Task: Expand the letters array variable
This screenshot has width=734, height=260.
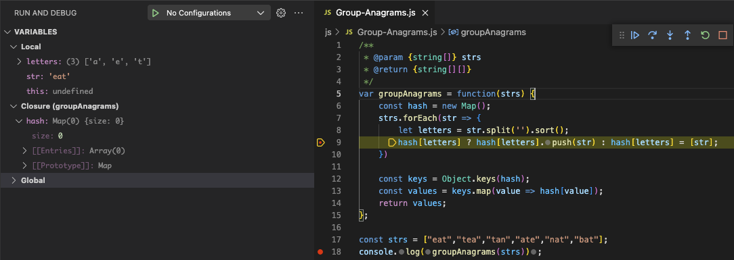Action: coord(20,61)
